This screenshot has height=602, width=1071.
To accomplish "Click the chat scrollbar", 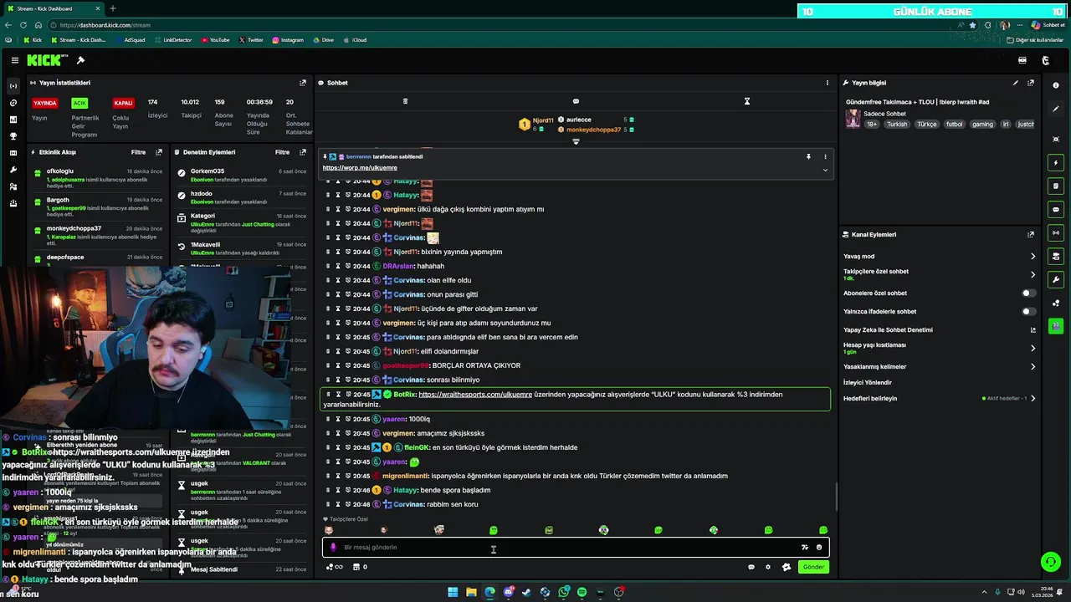I will click(x=836, y=497).
